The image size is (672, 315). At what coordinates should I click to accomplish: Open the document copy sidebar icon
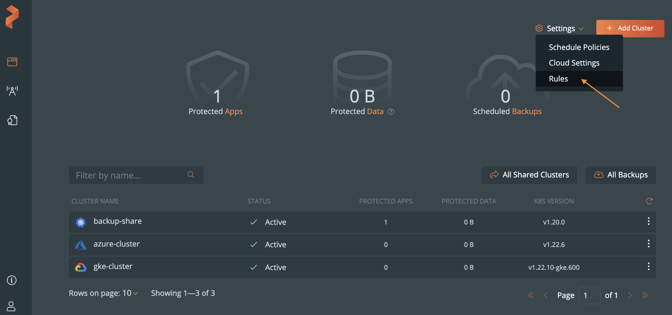point(12,120)
